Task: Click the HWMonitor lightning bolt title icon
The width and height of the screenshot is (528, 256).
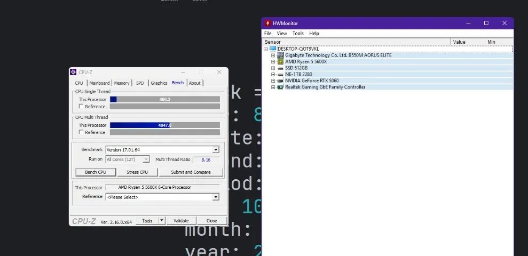Action: (267, 23)
